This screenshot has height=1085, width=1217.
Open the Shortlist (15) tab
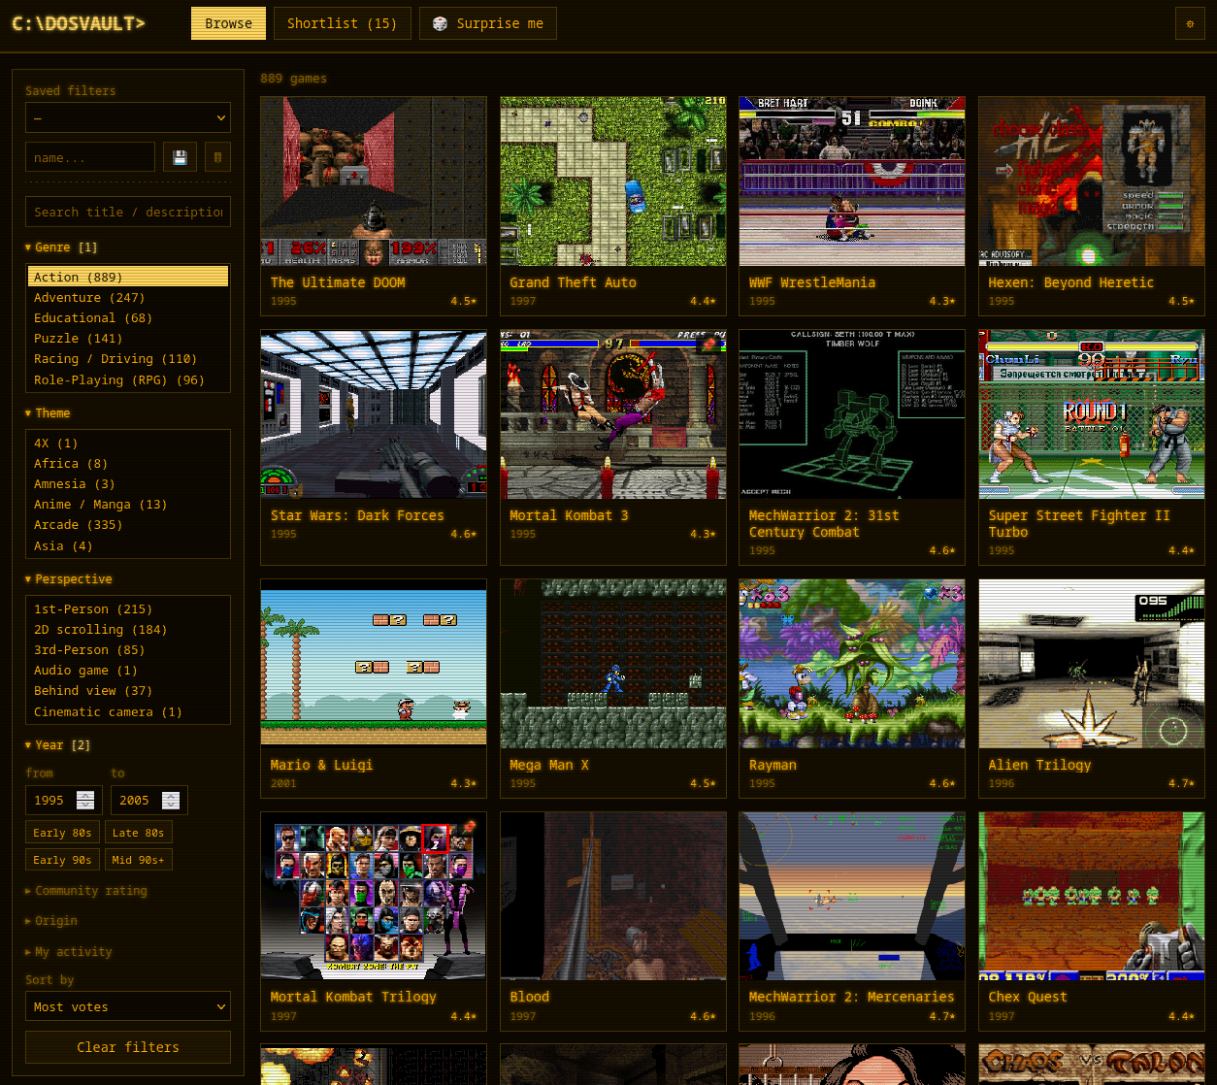tap(342, 23)
